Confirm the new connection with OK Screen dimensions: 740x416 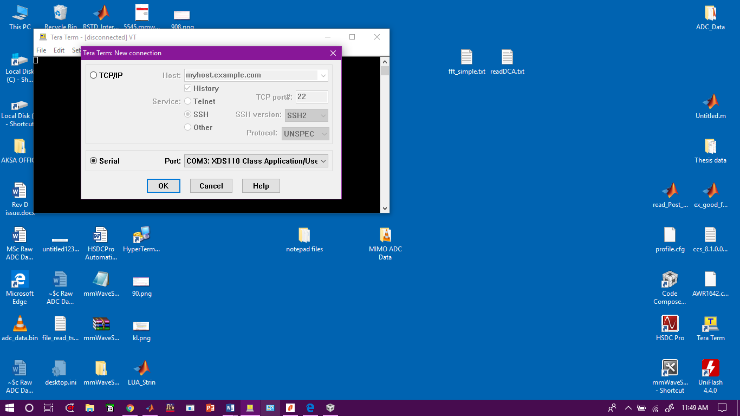[163, 186]
